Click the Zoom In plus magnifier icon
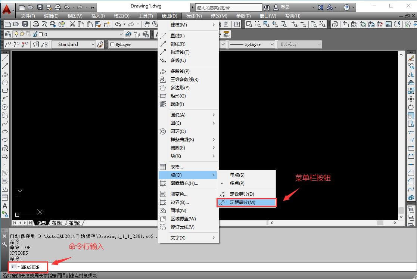Viewport: 417px width, 279px height. 295,25
